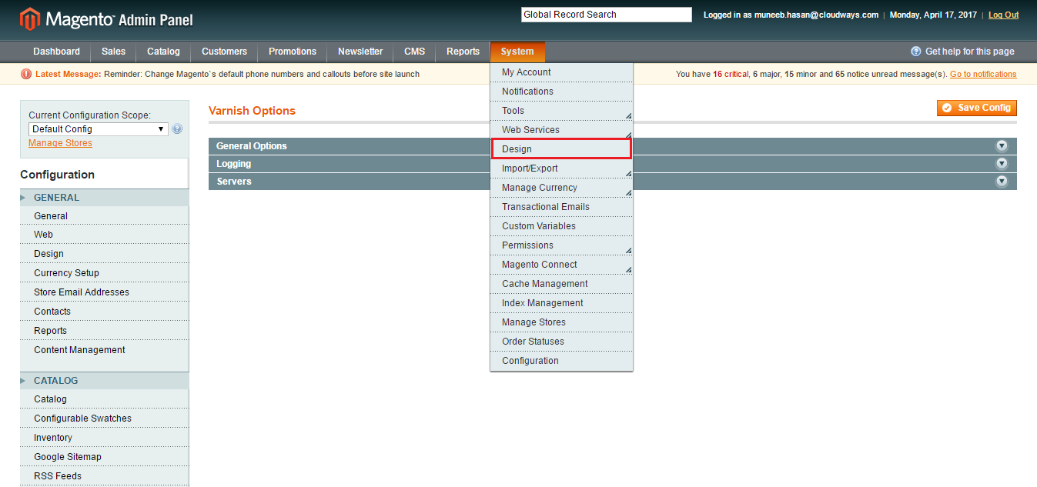
Task: Open the Customers top menu
Action: 224,52
